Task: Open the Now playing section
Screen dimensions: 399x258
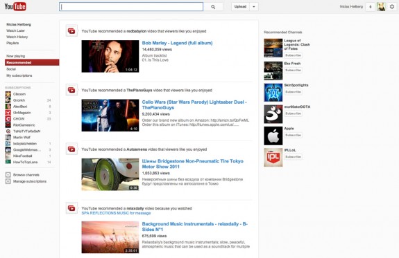Action: pos(16,56)
